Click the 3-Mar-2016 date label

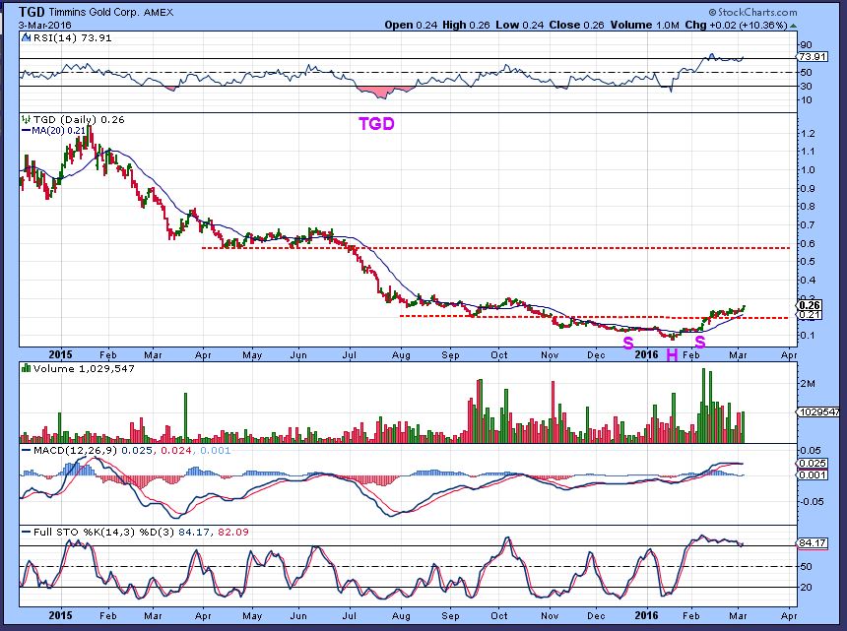click(x=44, y=26)
